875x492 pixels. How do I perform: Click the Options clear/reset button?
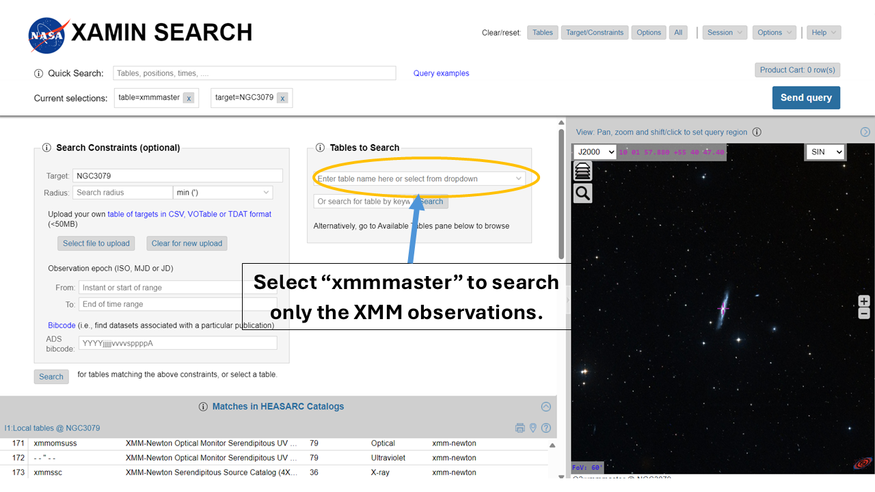pos(649,33)
